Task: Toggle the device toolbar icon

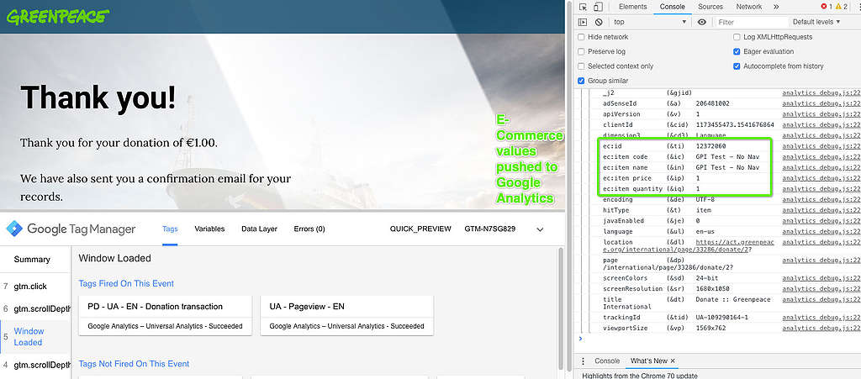Action: point(598,7)
